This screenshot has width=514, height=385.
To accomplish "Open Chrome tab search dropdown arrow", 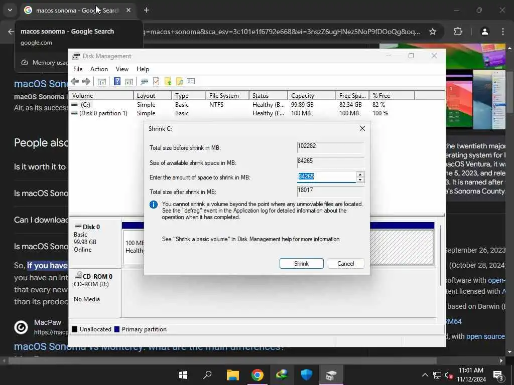I will (10, 10).
